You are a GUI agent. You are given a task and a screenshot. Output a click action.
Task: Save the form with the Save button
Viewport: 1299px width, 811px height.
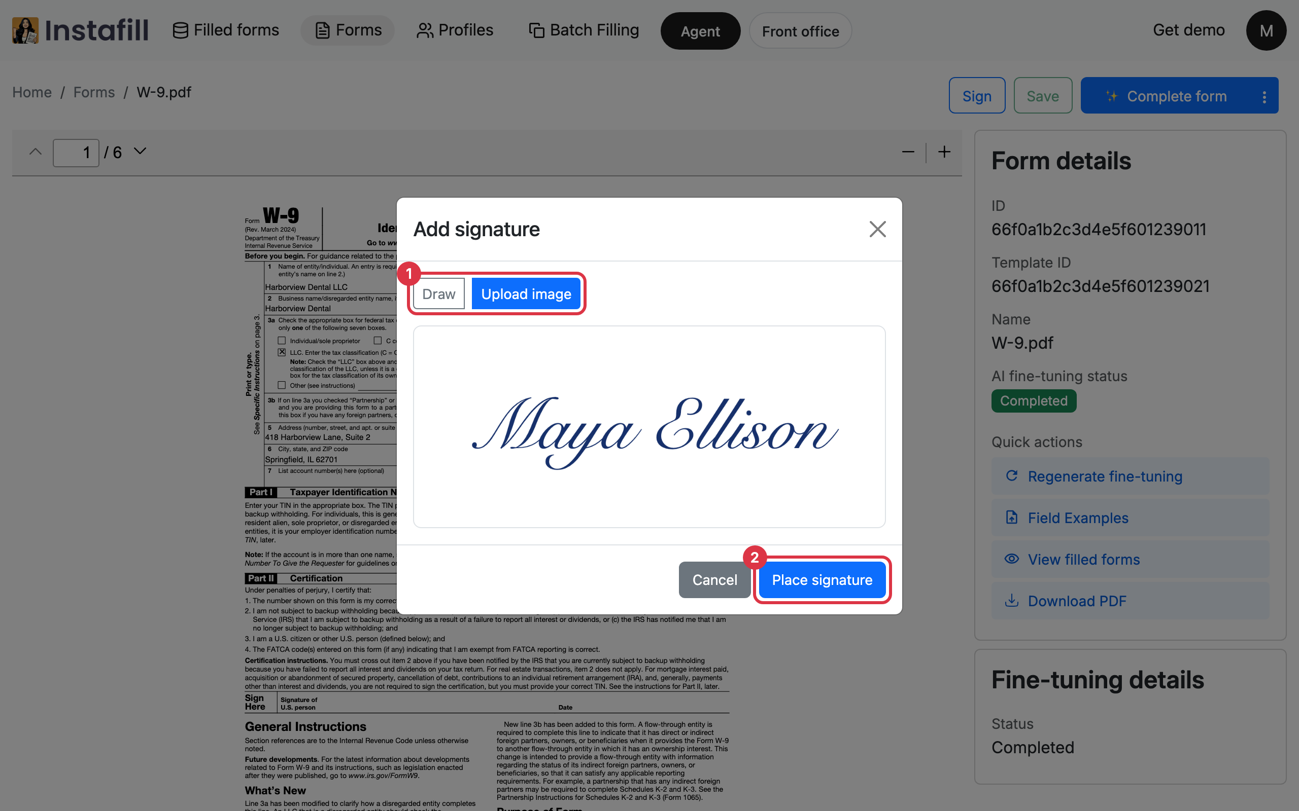(1042, 95)
